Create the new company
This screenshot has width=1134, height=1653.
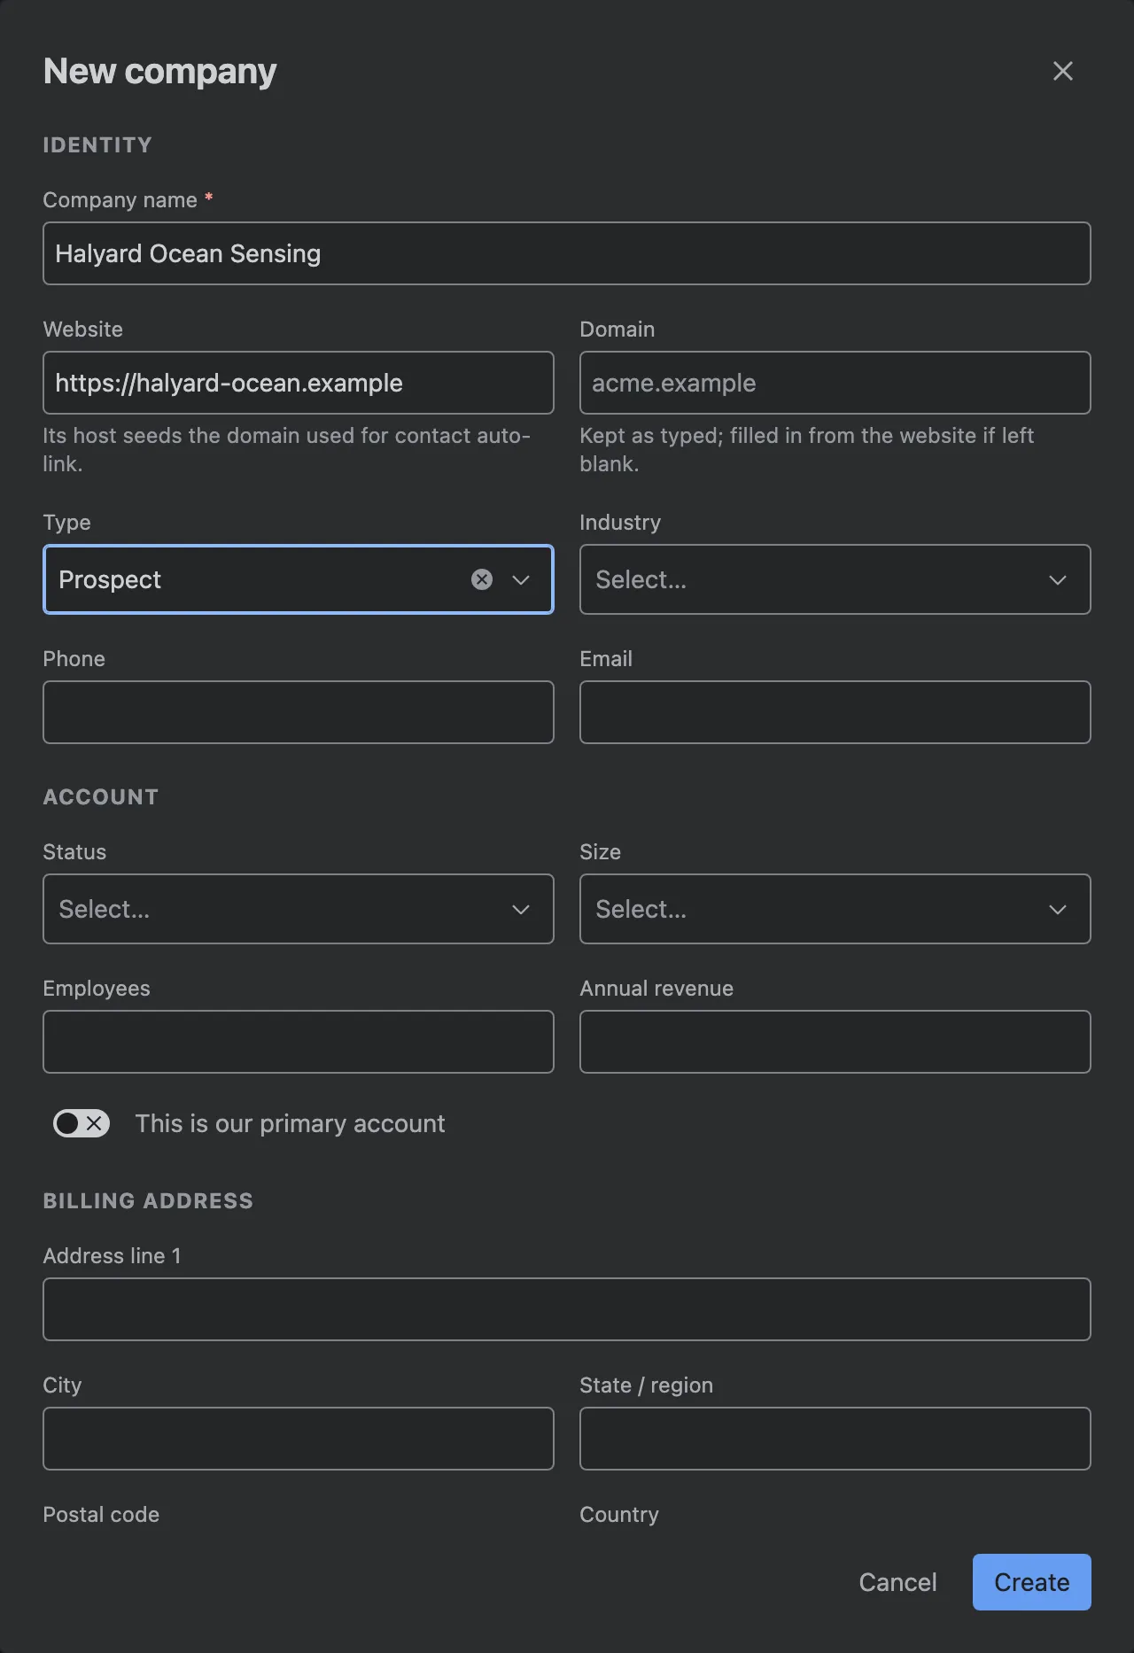pyautogui.click(x=1031, y=1582)
